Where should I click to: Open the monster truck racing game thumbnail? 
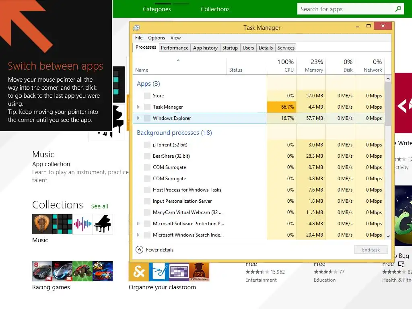click(x=82, y=271)
